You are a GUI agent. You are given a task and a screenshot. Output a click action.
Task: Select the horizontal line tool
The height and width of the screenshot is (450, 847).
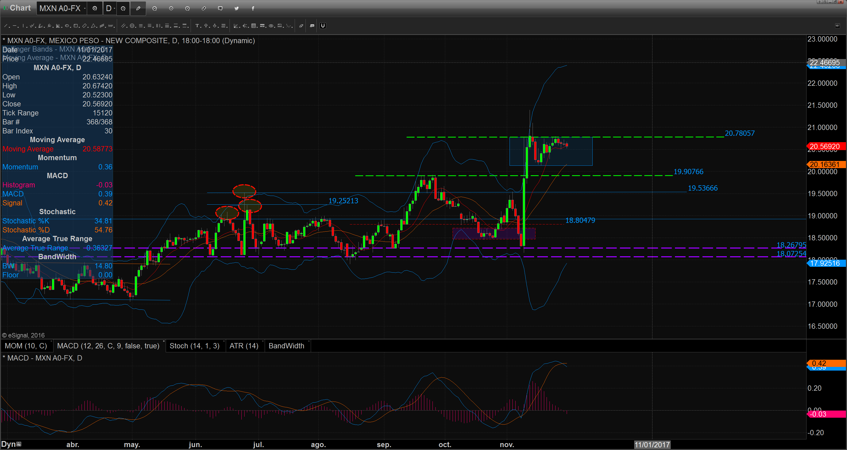(x=15, y=26)
